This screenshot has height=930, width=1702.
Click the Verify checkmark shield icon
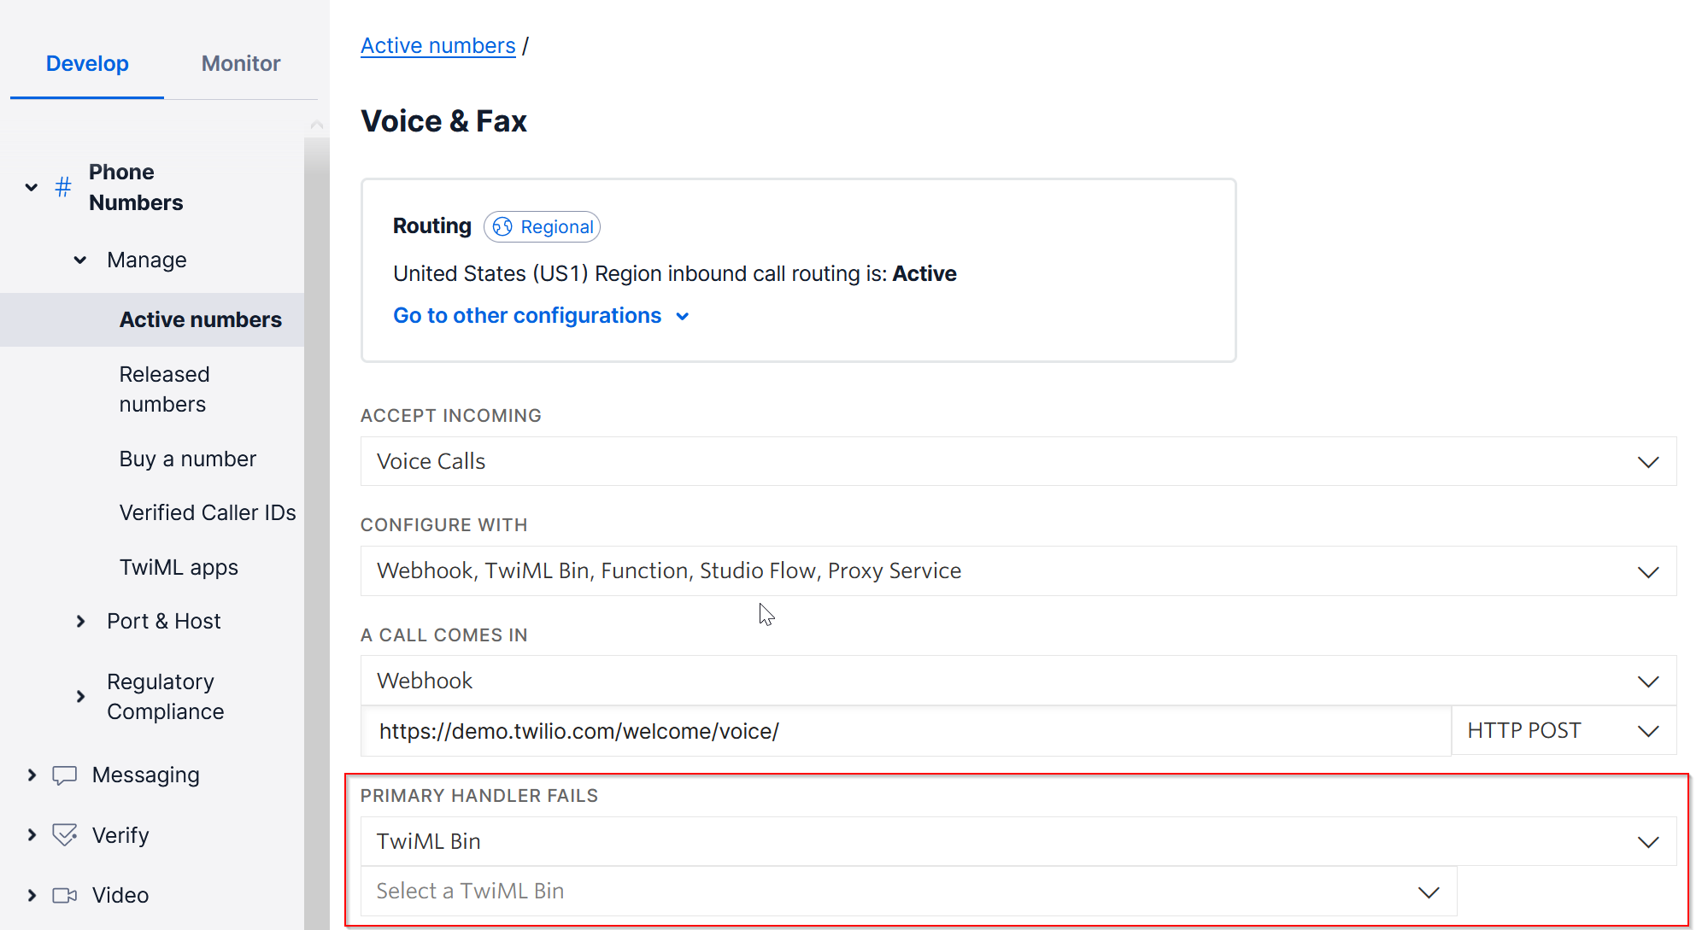coord(65,835)
